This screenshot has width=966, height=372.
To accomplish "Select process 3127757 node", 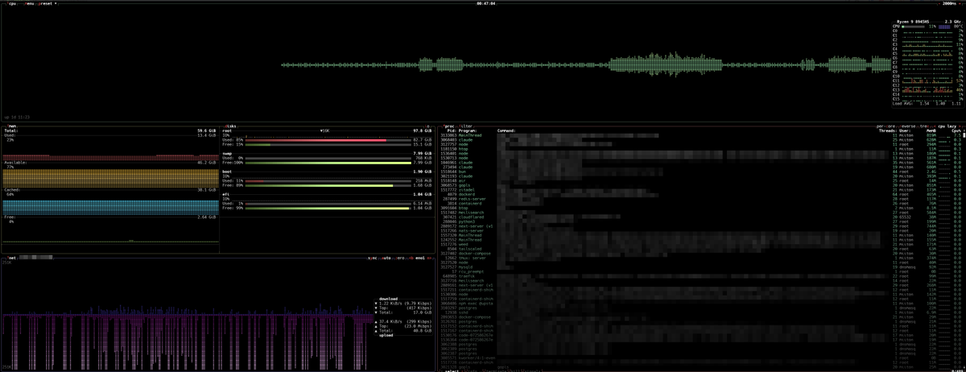I will [x=701, y=145].
